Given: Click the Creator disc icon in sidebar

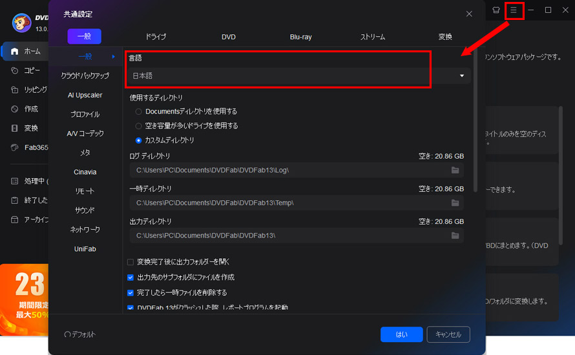Looking at the screenshot, I should click(15, 109).
